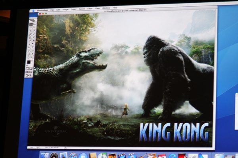The image size is (238, 158).
Task: Open Safari from the Dock
Action: pyautogui.click(x=73, y=156)
